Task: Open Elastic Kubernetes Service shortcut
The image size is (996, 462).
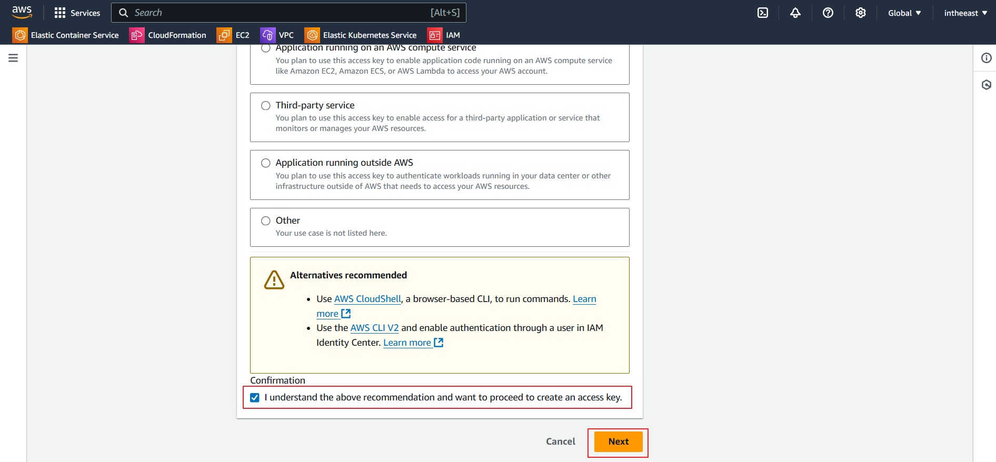Action: [361, 35]
